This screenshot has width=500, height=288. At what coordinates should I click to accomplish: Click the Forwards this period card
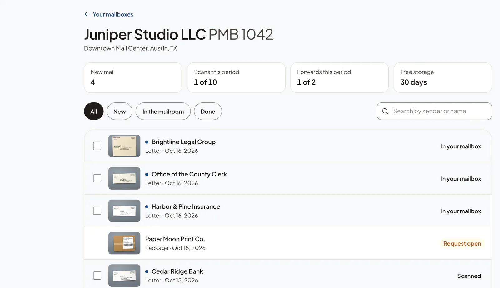pos(339,77)
